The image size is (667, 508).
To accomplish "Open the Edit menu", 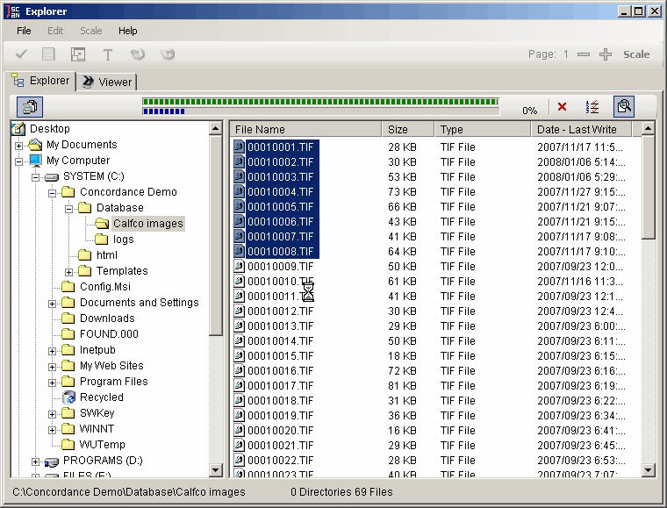I will pyautogui.click(x=55, y=31).
